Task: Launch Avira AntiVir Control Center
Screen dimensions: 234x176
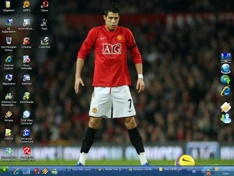Action: 26,151
